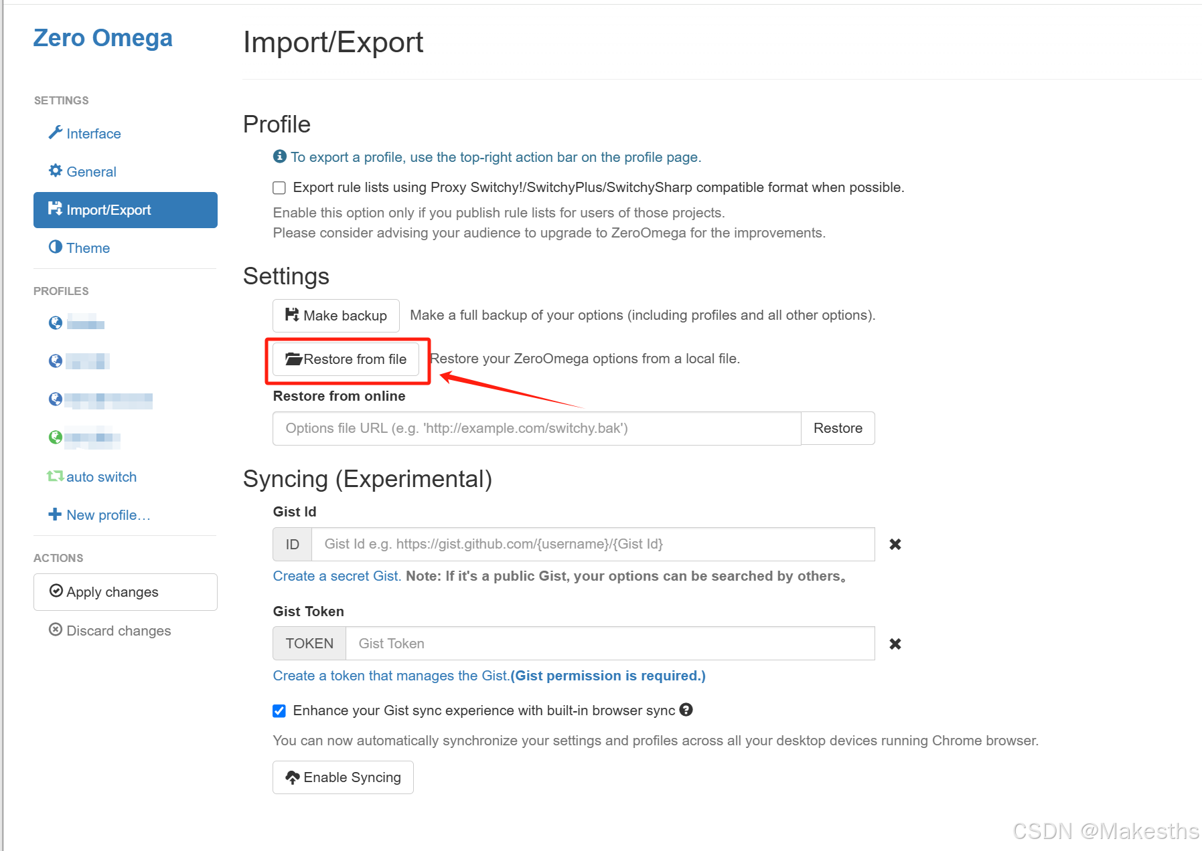Click the third blurred profile globe icon

tap(56, 400)
